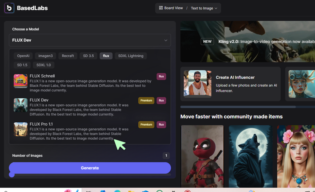Click the Premium badge on FLUX Pro 1.1
Image resolution: width=315 pixels, height=192 pixels.
pyautogui.click(x=146, y=125)
